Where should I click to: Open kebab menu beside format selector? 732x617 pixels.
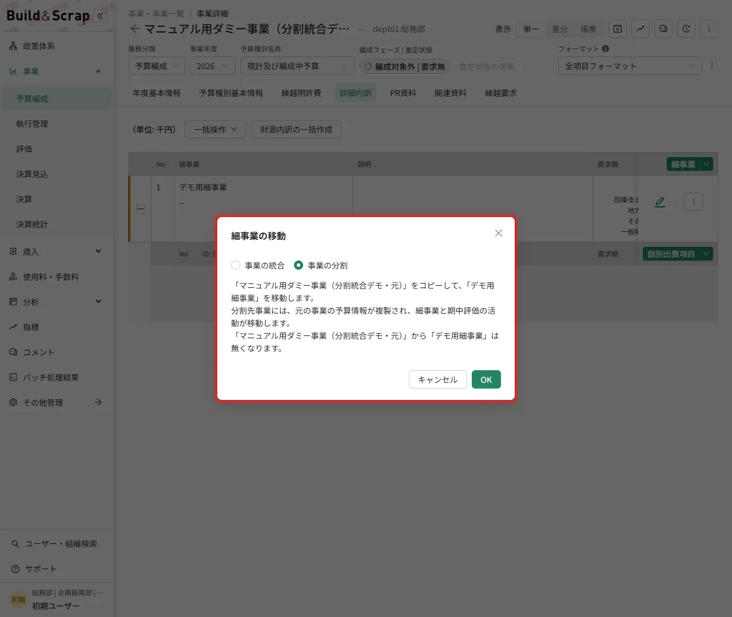click(712, 66)
